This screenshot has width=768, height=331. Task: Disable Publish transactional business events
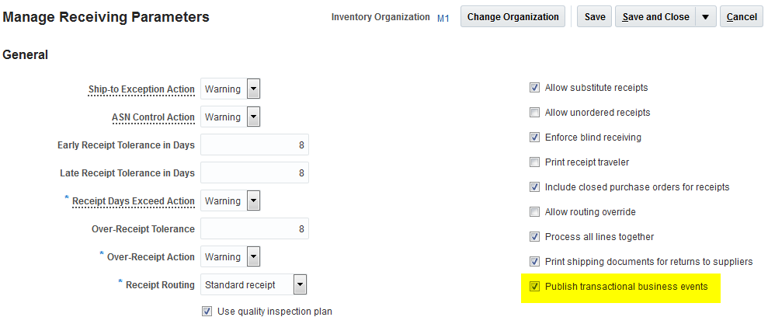[x=534, y=287]
